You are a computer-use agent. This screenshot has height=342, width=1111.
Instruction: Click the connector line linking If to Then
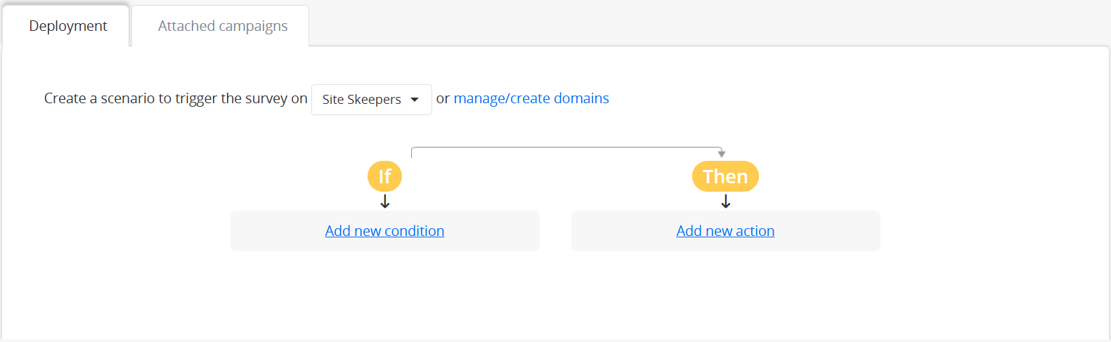tap(562, 147)
